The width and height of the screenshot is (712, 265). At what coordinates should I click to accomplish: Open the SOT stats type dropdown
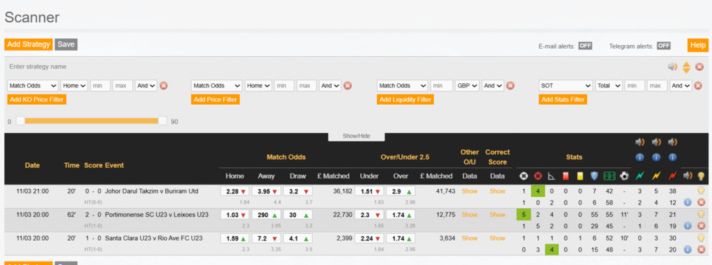tap(566, 85)
